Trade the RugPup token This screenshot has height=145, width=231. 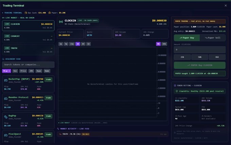click(48, 116)
